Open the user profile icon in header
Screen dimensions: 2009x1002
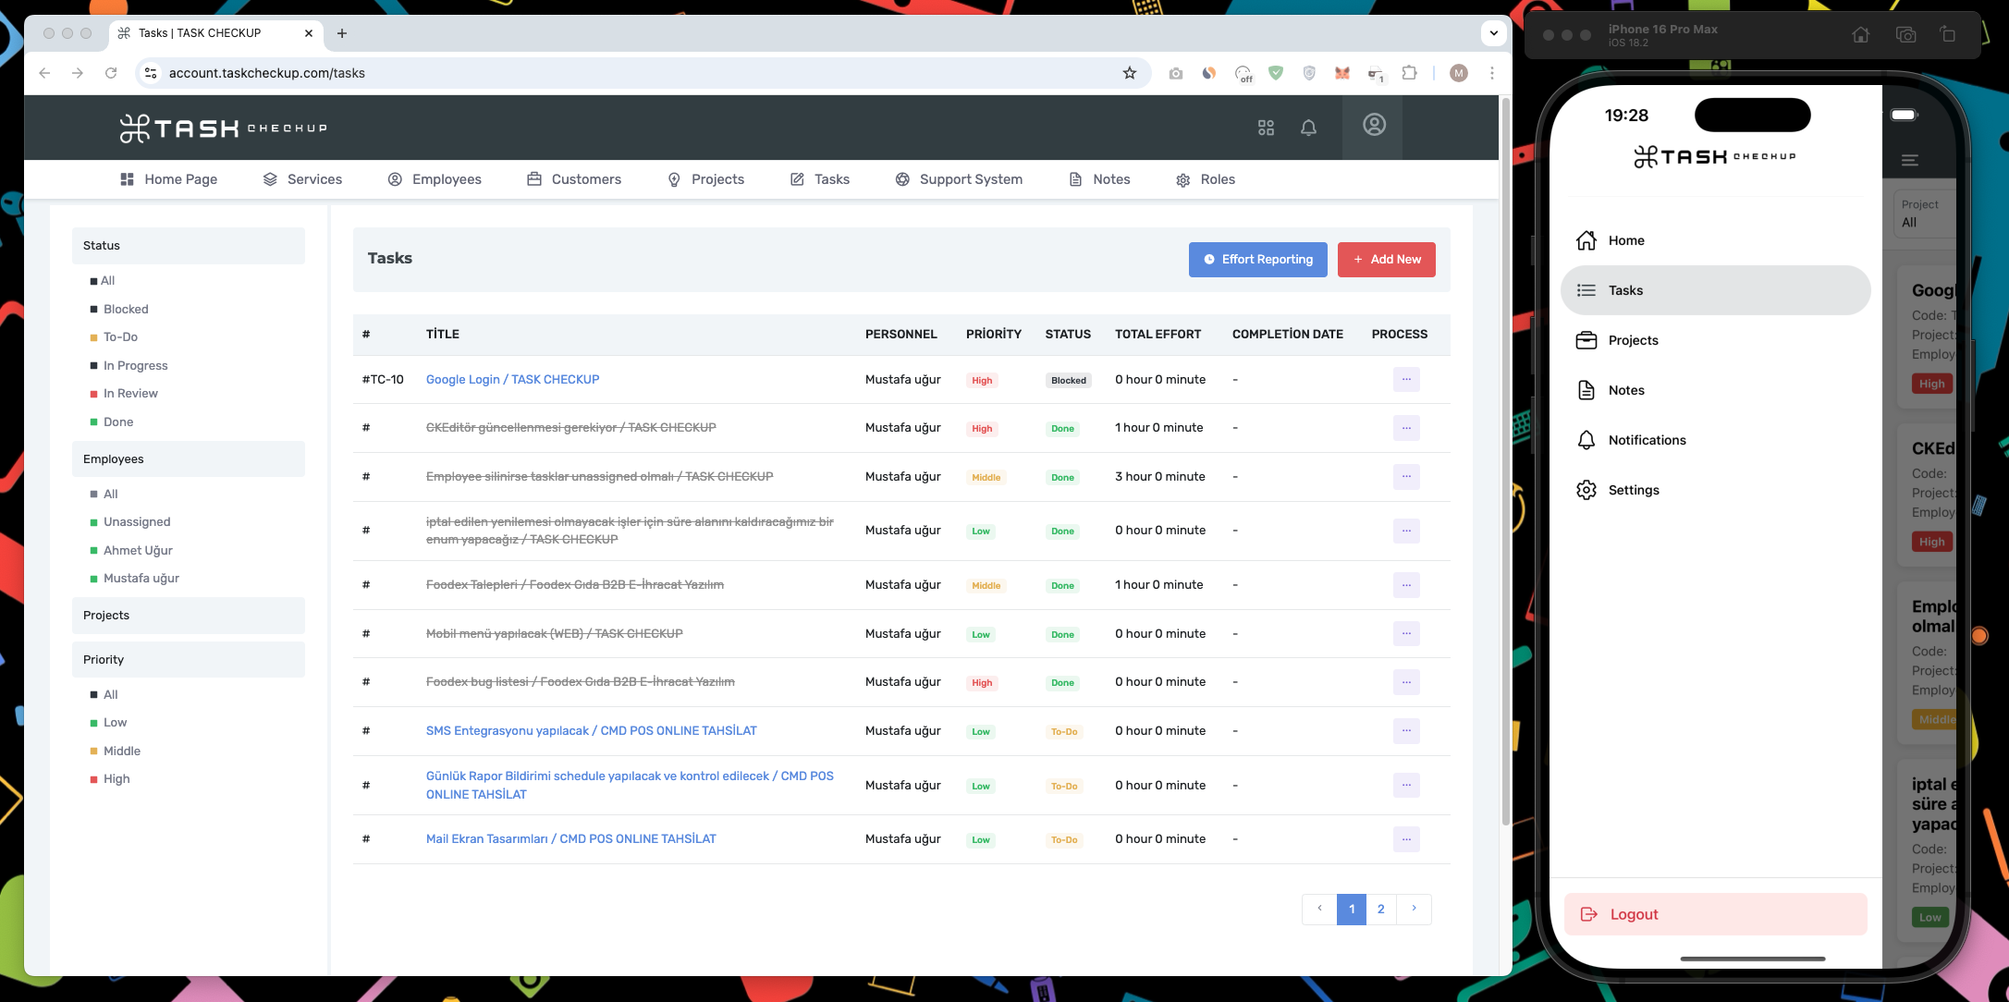tap(1374, 125)
